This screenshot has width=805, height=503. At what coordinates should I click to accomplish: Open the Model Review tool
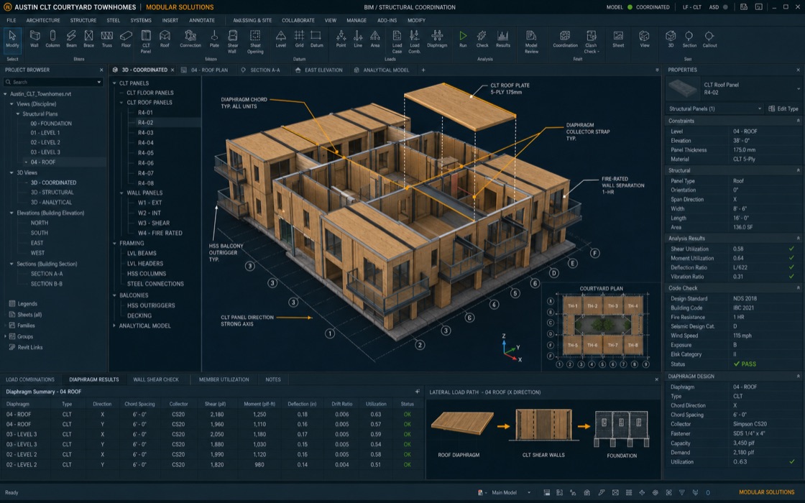click(x=531, y=42)
